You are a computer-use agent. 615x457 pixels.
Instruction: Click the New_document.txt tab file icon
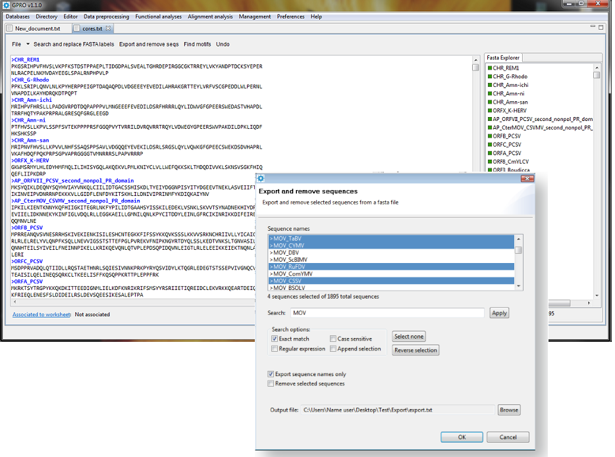point(9,28)
